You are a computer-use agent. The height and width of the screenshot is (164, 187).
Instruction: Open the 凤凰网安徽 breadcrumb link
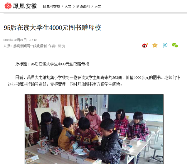click(x=51, y=7)
